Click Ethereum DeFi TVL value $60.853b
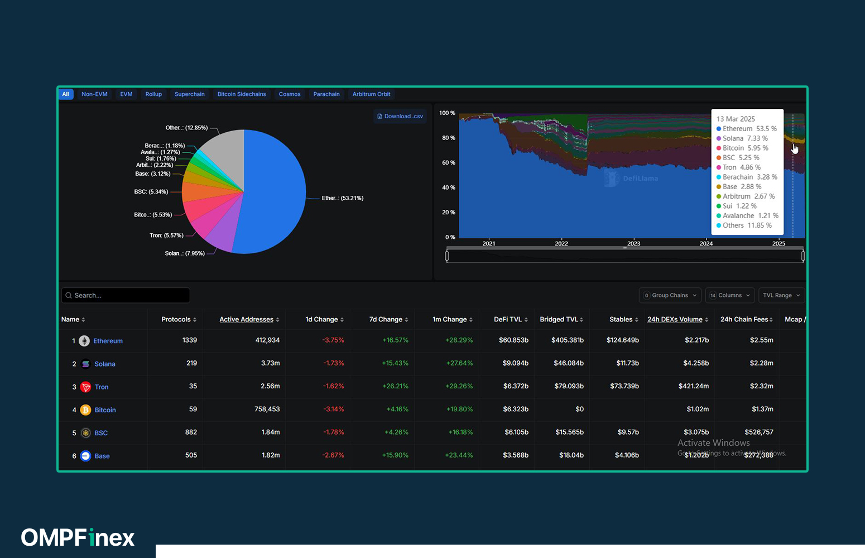This screenshot has height=558, width=865. tap(513, 340)
